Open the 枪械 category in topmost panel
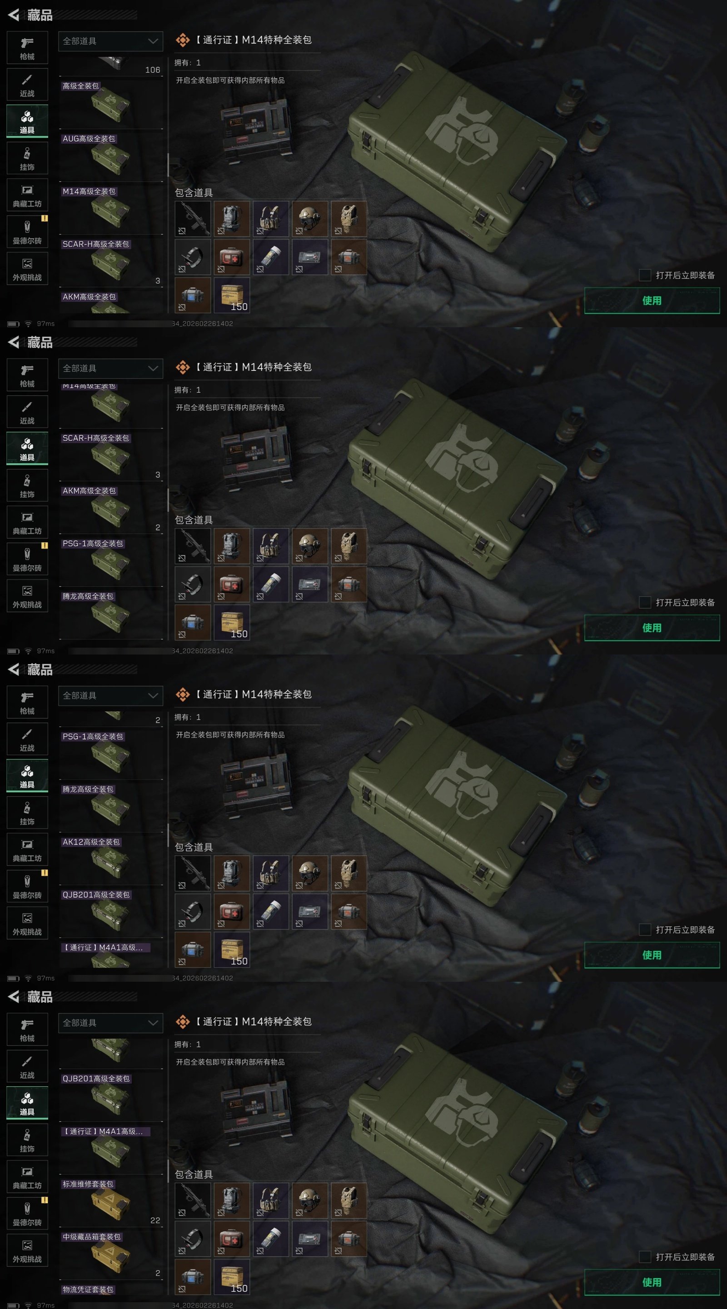This screenshot has width=727, height=1309. point(27,48)
